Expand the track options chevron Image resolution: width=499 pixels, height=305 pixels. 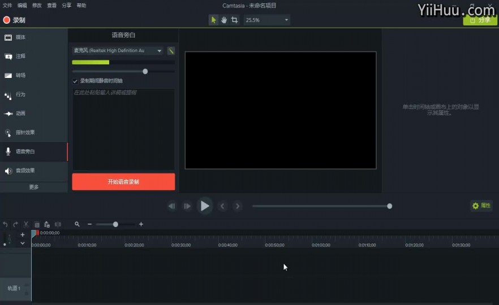(x=22, y=243)
